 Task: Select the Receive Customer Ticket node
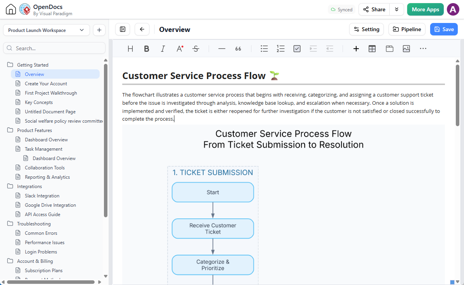(213, 229)
